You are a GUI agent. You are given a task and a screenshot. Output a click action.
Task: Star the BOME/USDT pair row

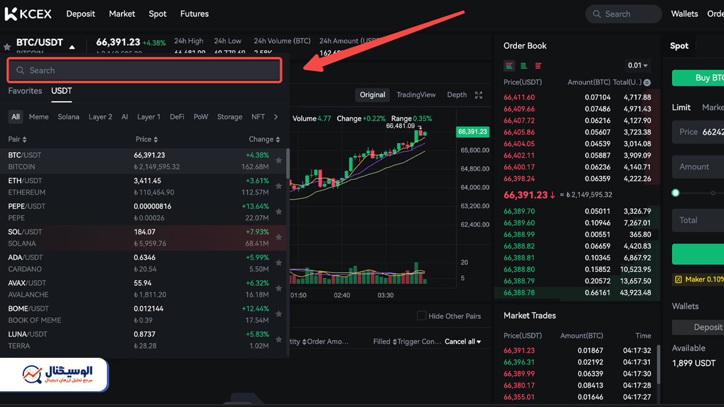point(278,314)
